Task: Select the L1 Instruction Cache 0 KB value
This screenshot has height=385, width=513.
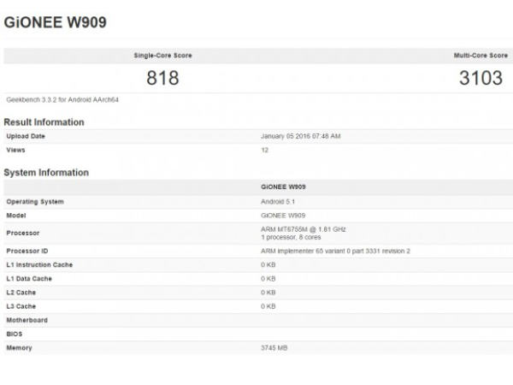Action: click(268, 265)
